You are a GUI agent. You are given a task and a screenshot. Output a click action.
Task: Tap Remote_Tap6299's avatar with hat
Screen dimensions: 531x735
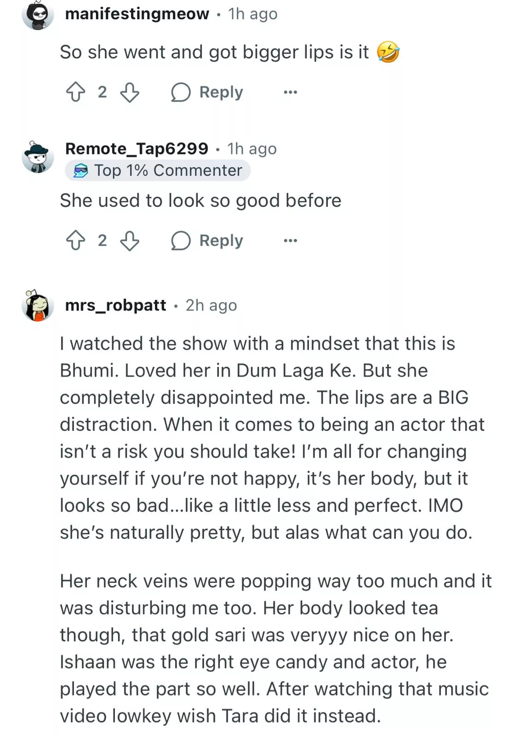[38, 157]
